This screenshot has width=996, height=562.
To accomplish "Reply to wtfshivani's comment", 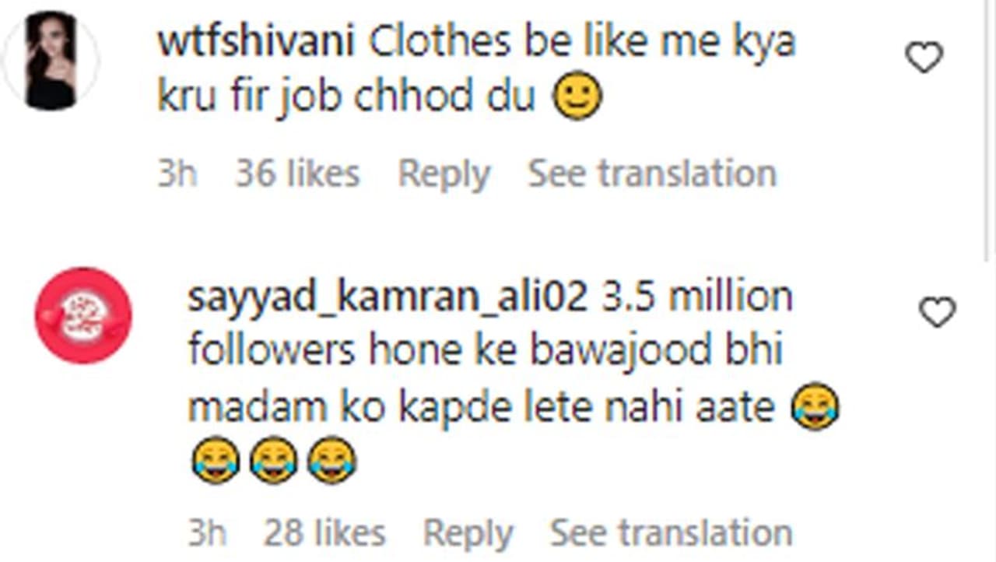I will point(444,174).
